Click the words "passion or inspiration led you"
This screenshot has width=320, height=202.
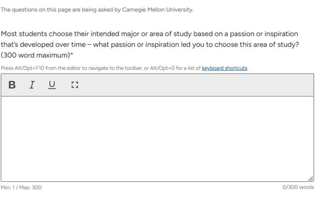coord(181,44)
